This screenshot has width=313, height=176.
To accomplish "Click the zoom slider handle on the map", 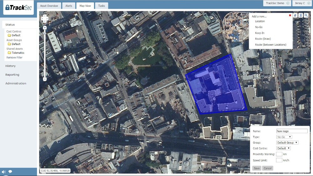I will (45, 33).
